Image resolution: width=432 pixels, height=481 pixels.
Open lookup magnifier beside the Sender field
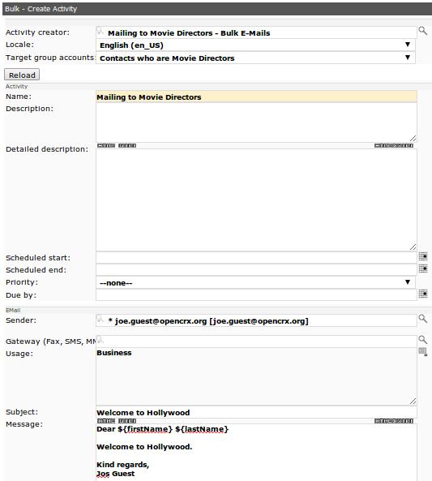click(x=423, y=319)
